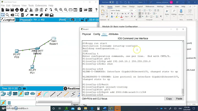Image resolution: width=198 pixels, height=111 pixels.
Task: Open the Network Information icon
Action: (22, 10)
